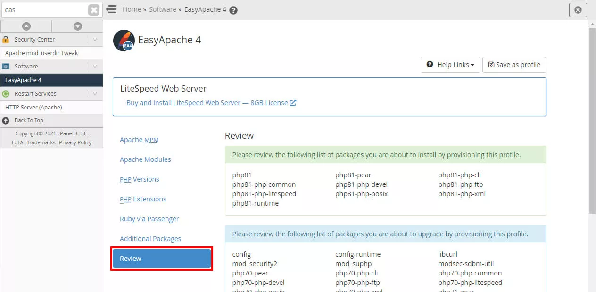Screen dimensions: 596x292
Task: Click the EasyApache 4 feather logo
Action: (124, 41)
